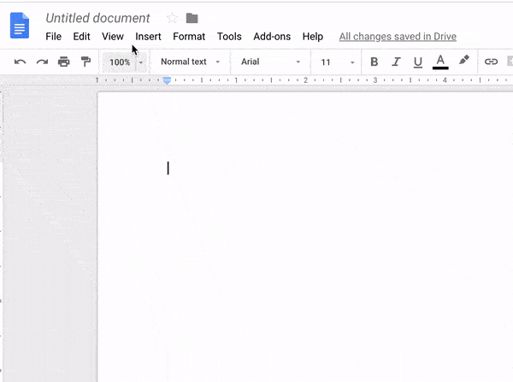Screen dimensions: 513x382
Task: Open the Add-ons menu
Action: [x=272, y=37]
